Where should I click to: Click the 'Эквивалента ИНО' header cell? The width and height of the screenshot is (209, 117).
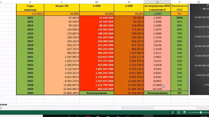point(179,8)
